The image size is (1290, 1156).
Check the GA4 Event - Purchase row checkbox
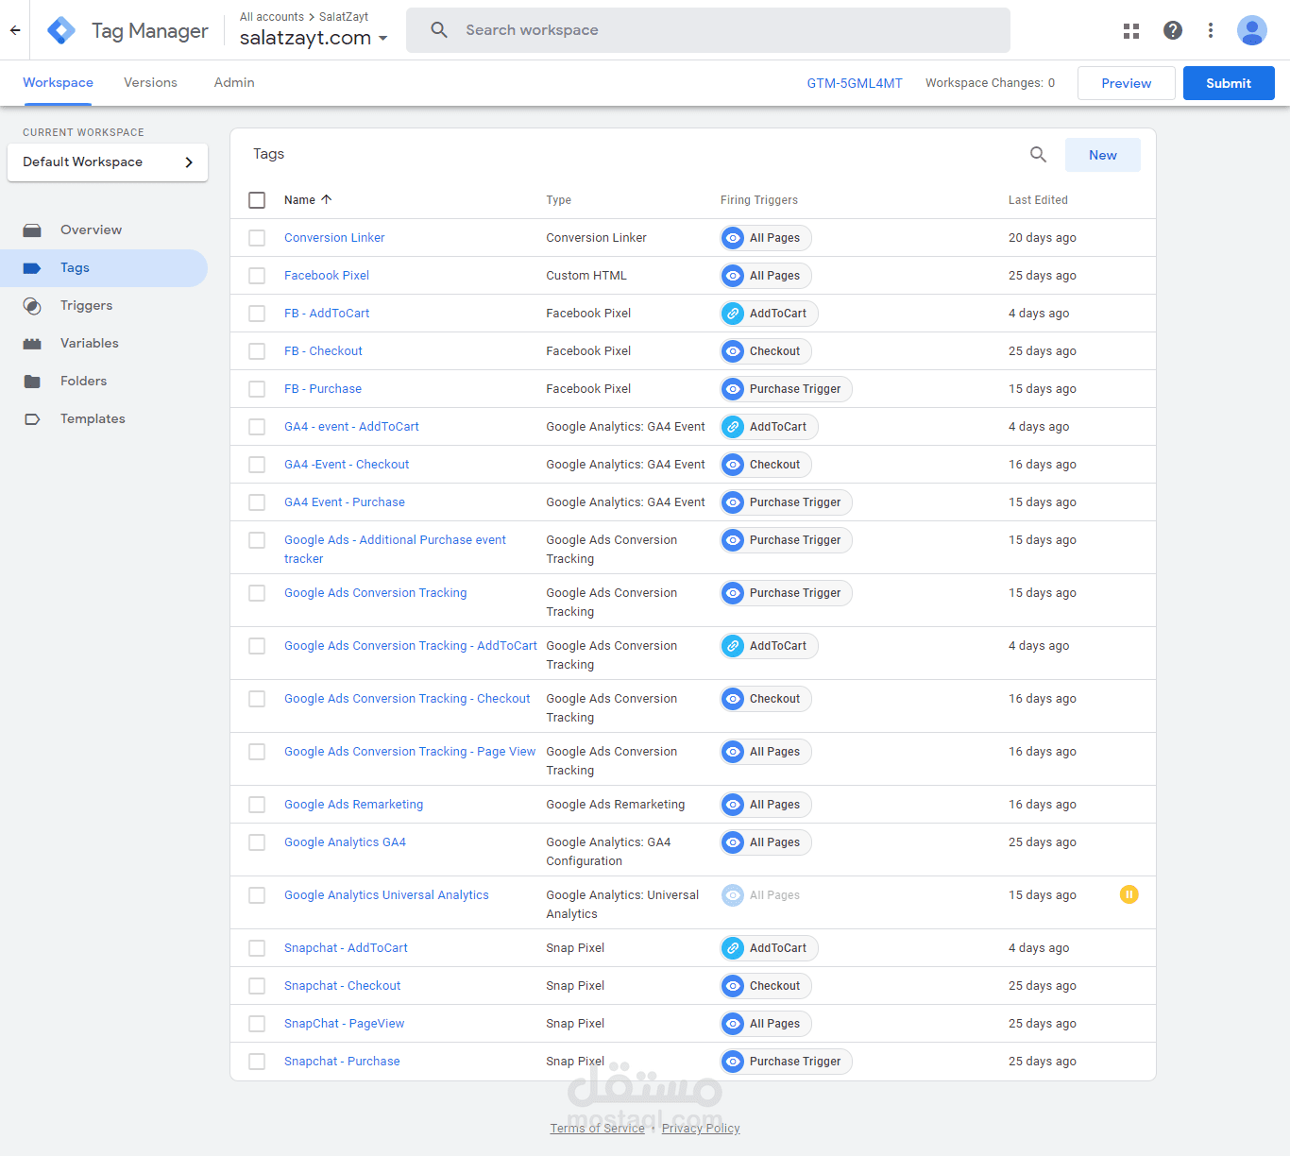pos(257,502)
